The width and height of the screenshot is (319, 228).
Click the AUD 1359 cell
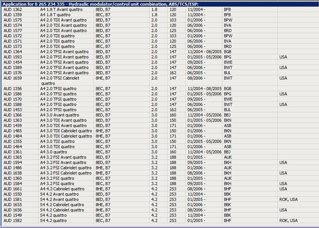tap(12, 15)
